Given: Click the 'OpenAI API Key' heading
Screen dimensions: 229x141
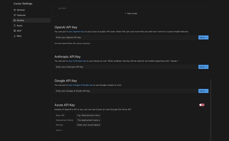Looking at the screenshot, I should coord(66,27).
